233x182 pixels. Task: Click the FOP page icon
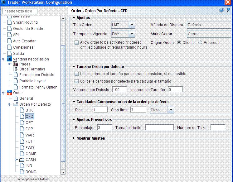click(22, 129)
